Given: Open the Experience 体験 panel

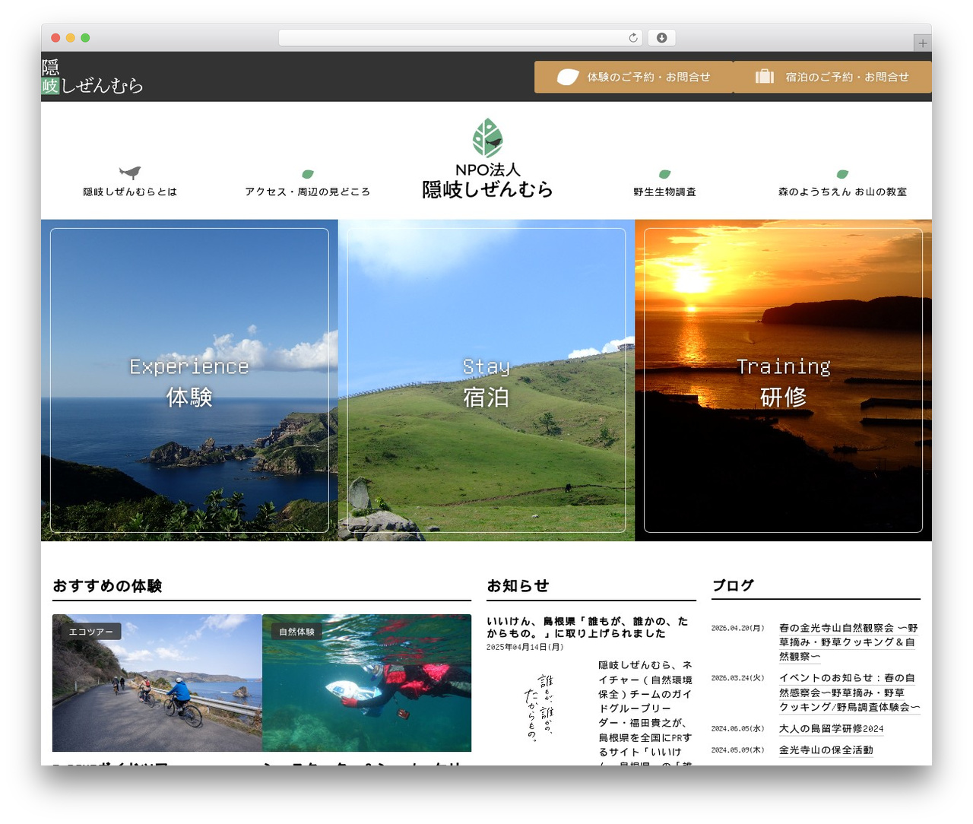Looking at the screenshot, I should 189,380.
